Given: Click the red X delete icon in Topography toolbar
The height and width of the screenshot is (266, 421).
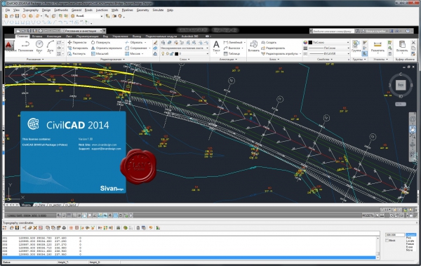Looking at the screenshot, I should [35, 228].
